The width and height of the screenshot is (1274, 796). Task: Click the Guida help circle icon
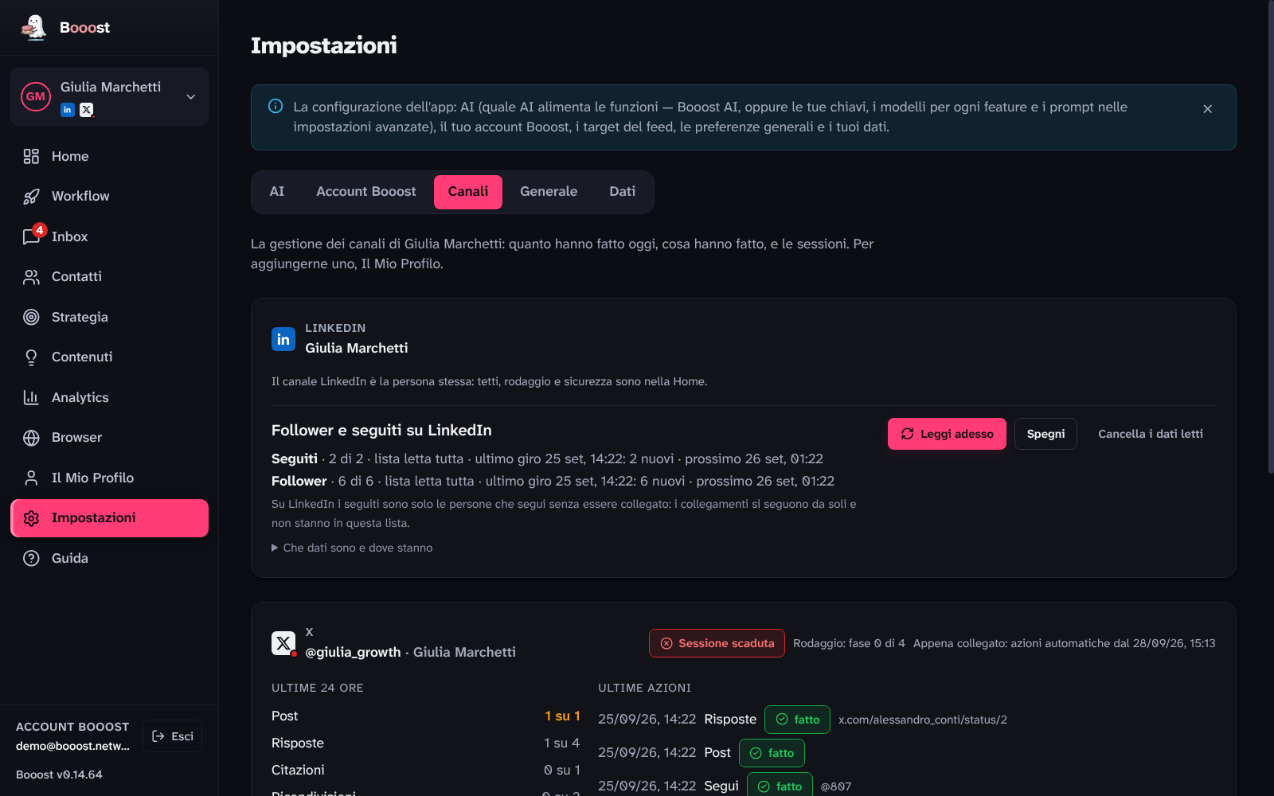point(31,558)
